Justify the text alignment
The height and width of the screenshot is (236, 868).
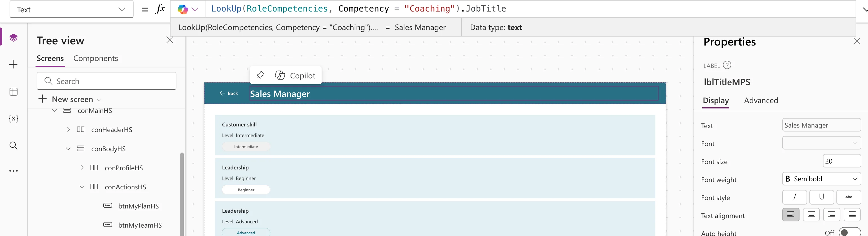[x=852, y=215]
